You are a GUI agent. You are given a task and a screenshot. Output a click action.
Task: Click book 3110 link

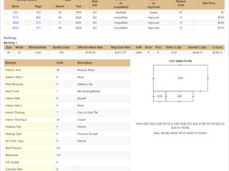(15, 18)
